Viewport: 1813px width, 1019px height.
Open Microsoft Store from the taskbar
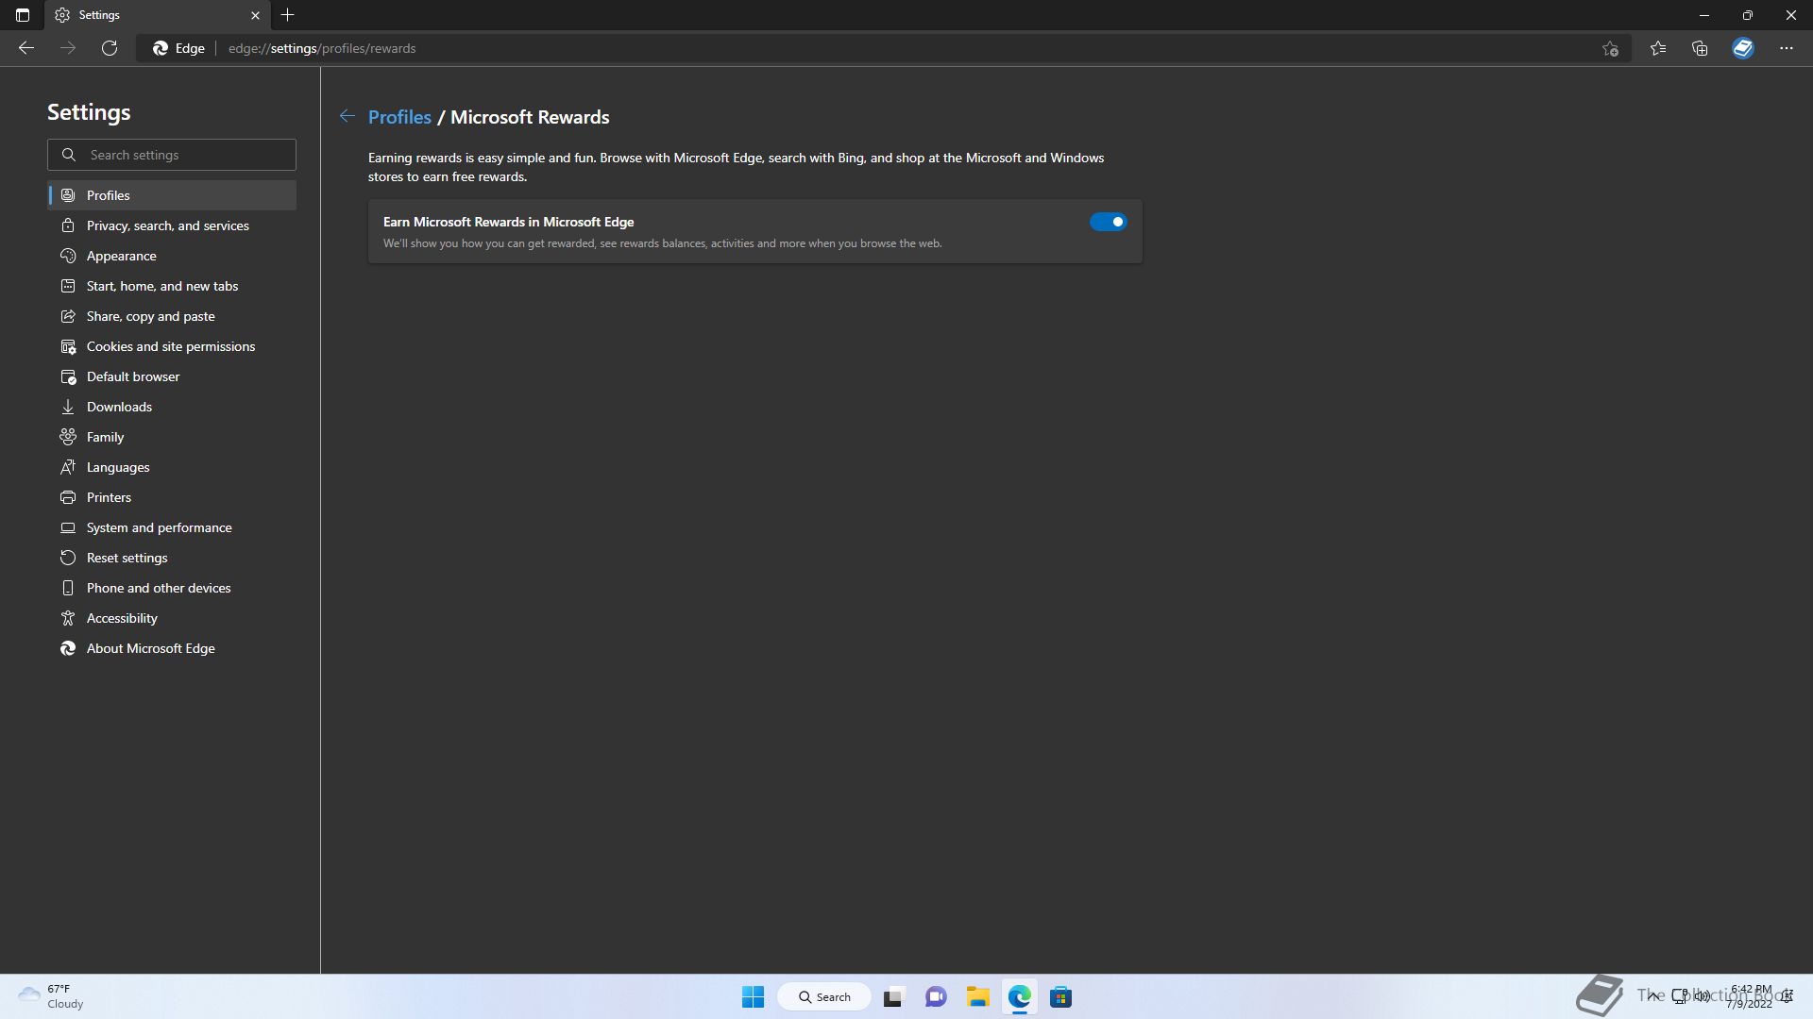click(x=1060, y=996)
